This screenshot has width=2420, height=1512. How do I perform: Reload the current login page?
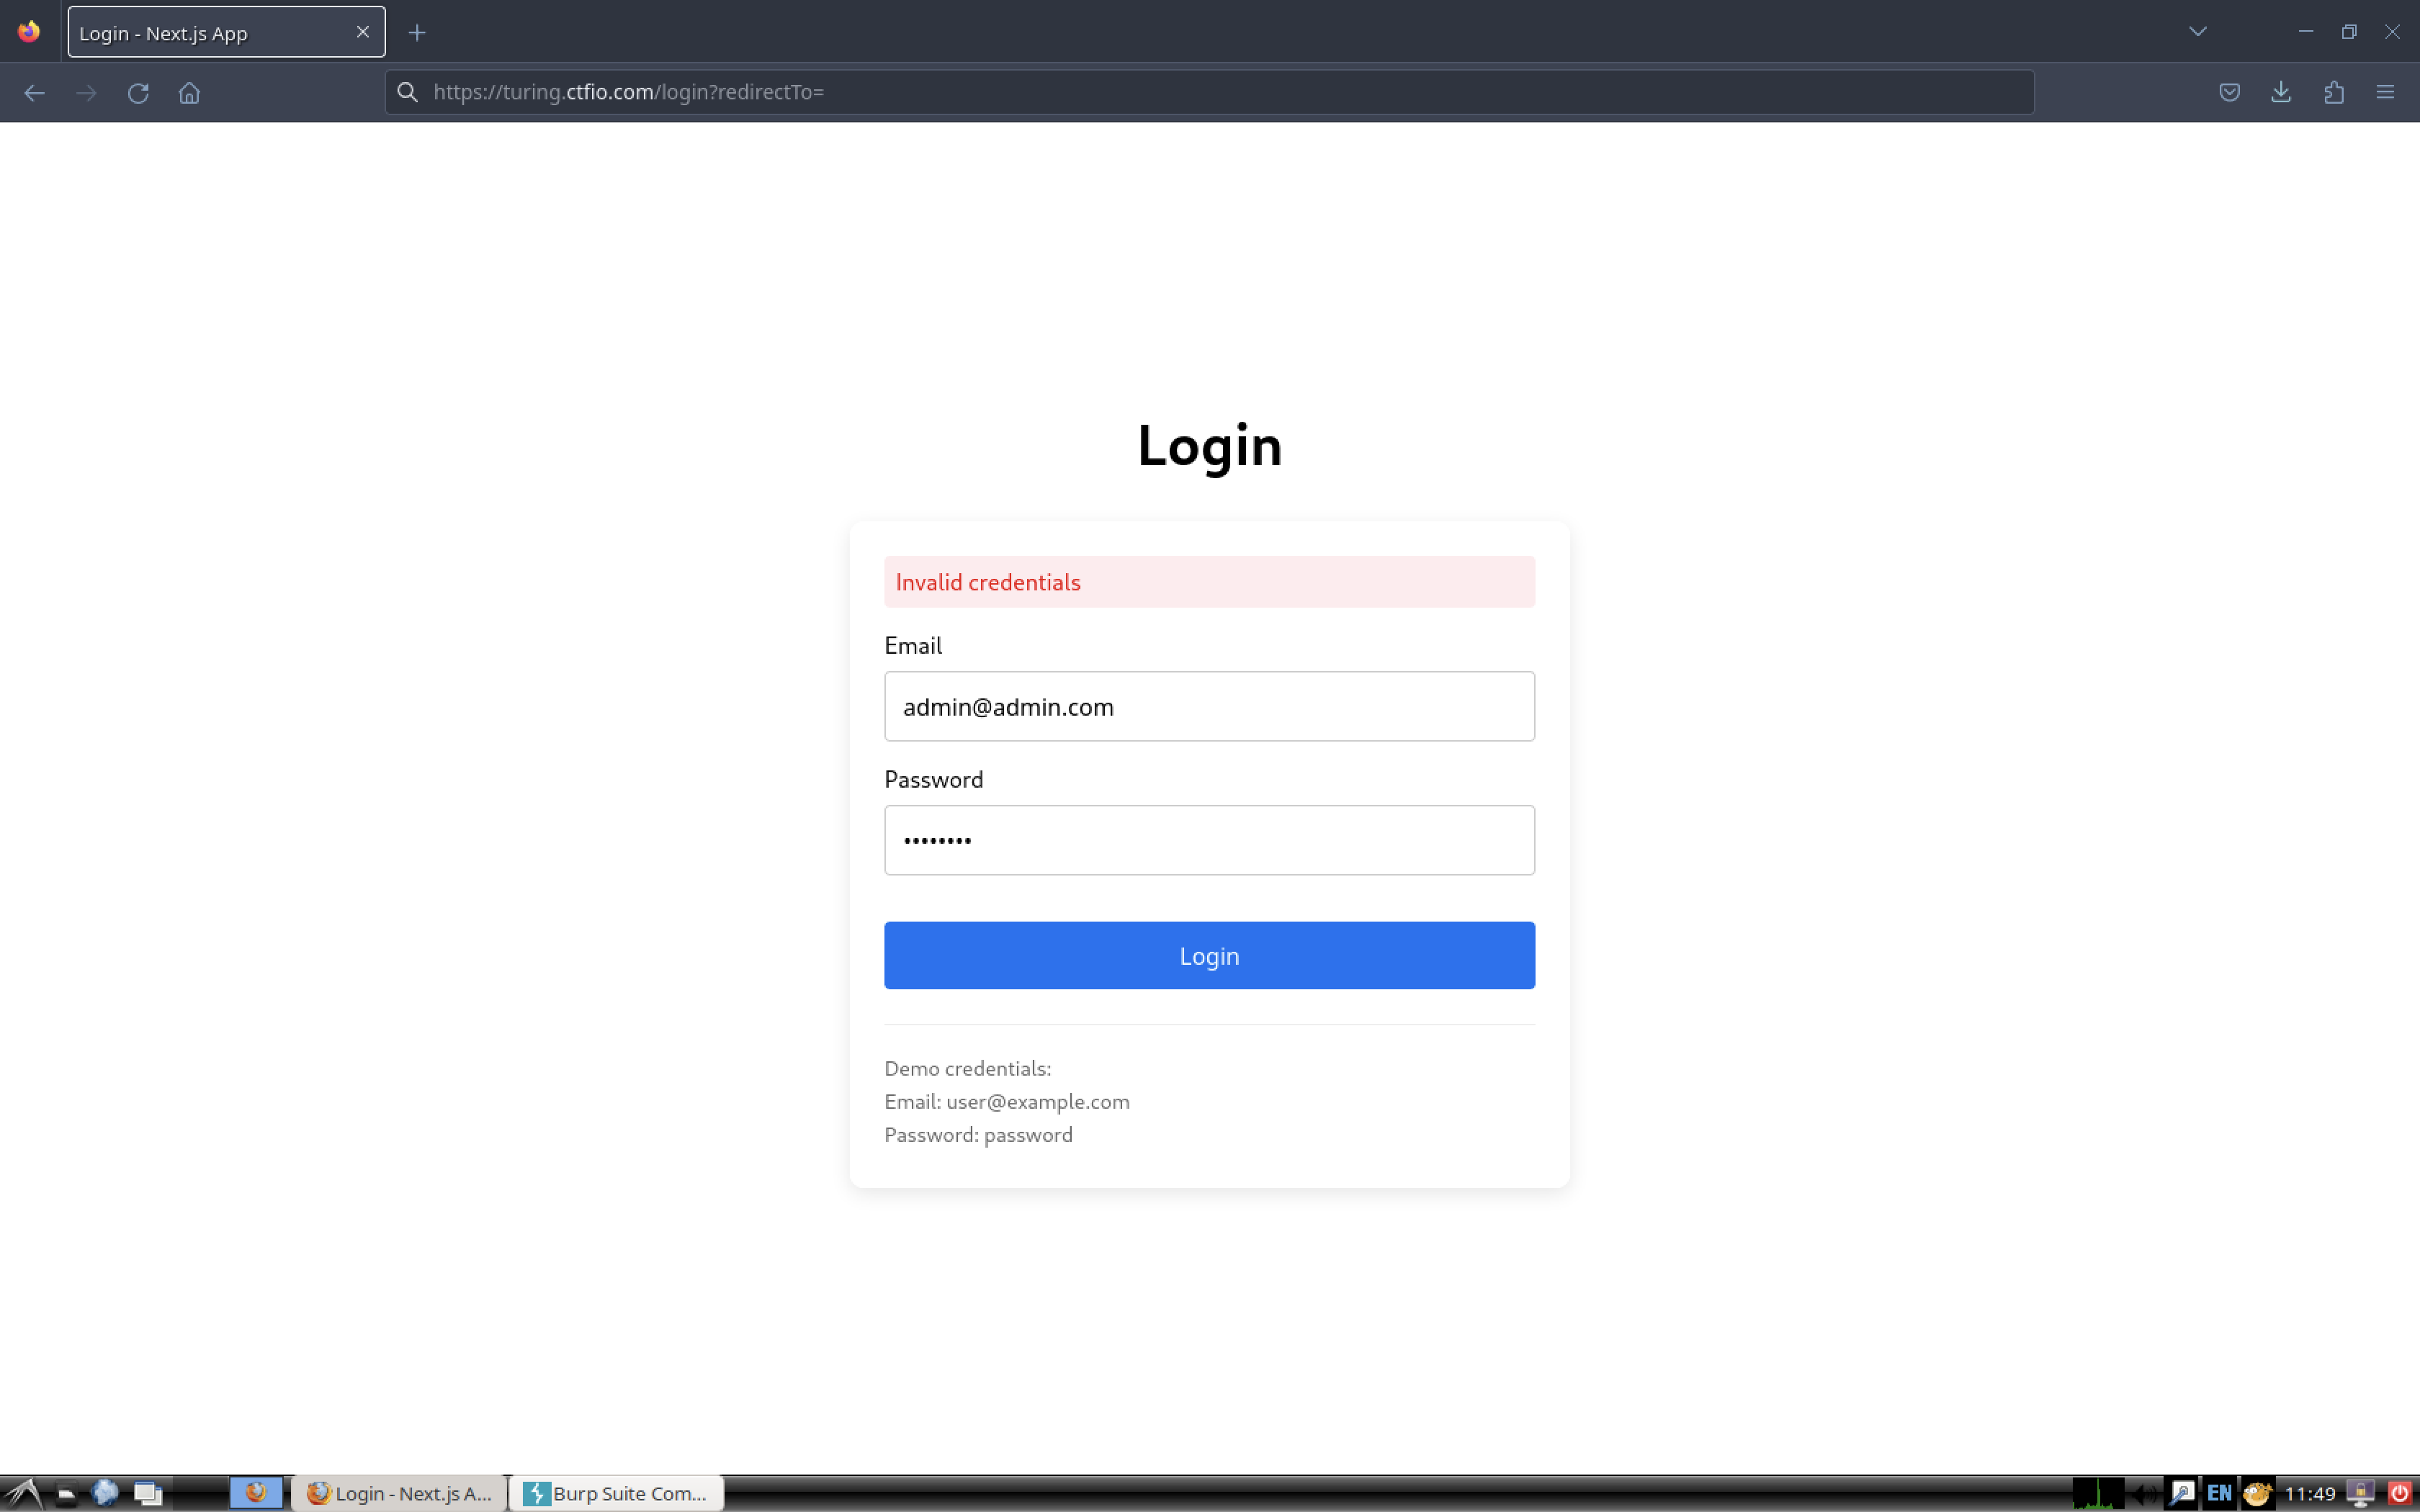point(138,93)
